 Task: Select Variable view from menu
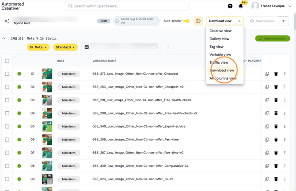[x=224, y=55]
